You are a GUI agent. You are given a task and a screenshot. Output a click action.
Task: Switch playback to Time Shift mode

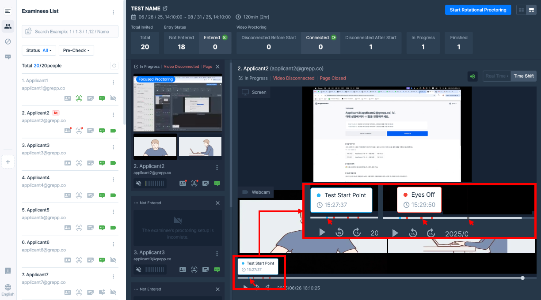tap(523, 76)
